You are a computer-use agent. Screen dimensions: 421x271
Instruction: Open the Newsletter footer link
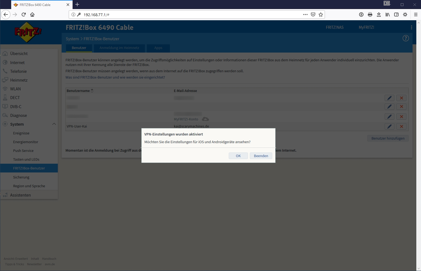point(34,264)
